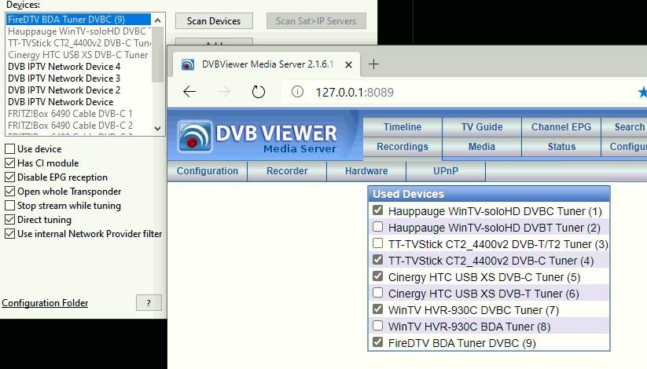Click the browser reload icon
This screenshot has width=647, height=369.
[x=259, y=92]
